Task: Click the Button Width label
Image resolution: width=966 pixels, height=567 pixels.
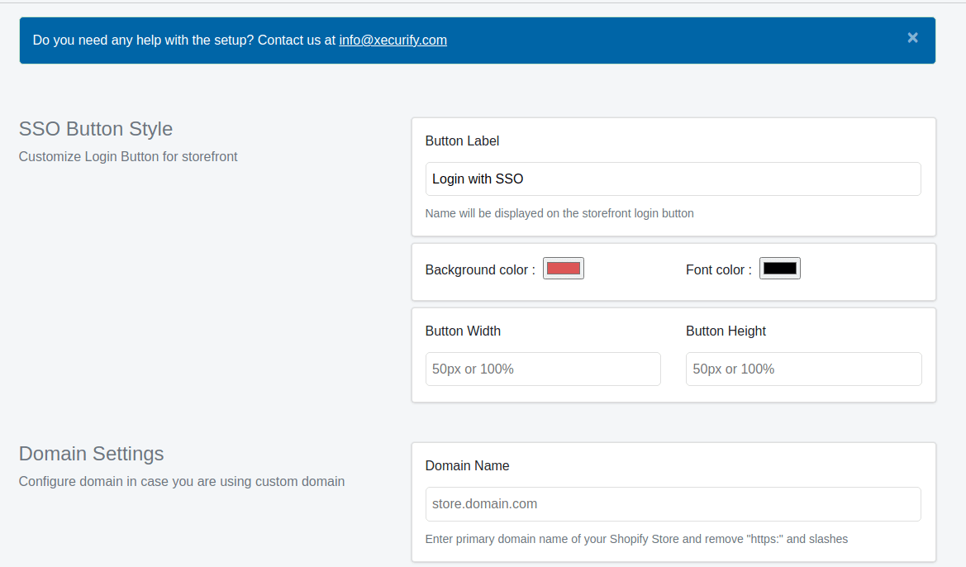Action: coord(463,331)
